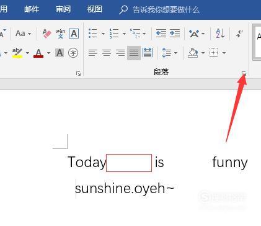The width and height of the screenshot is (261, 226).
Task: Open the Font dialog launcher
Action: point(78,73)
